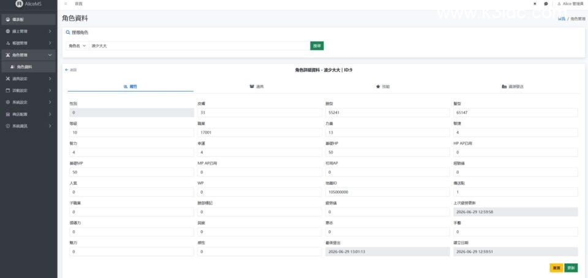Click the HP AP已用 input field
Viewport: 588px width, 278px height.
516,152
